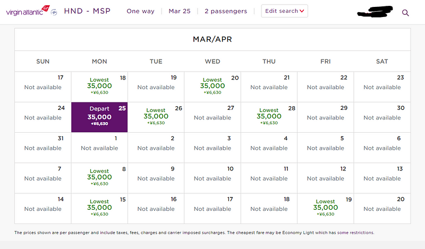Click the One way trip type
The width and height of the screenshot is (425, 249).
tap(140, 11)
